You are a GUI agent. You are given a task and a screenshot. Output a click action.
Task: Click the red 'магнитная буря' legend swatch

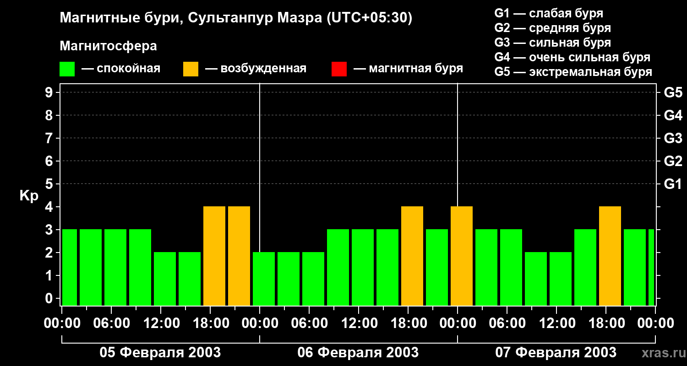339,69
